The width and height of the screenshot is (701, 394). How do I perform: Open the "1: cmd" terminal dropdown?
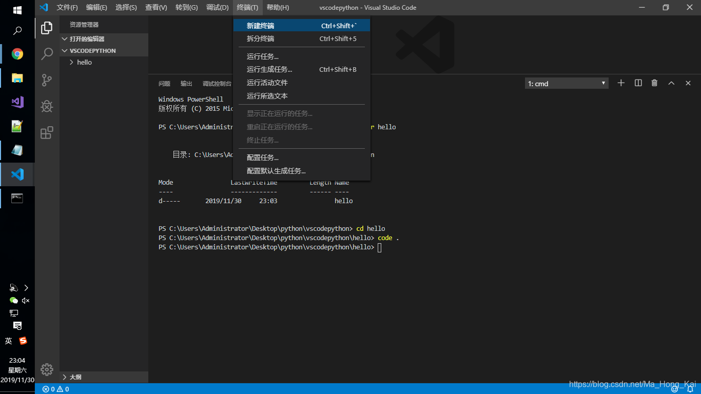point(566,83)
